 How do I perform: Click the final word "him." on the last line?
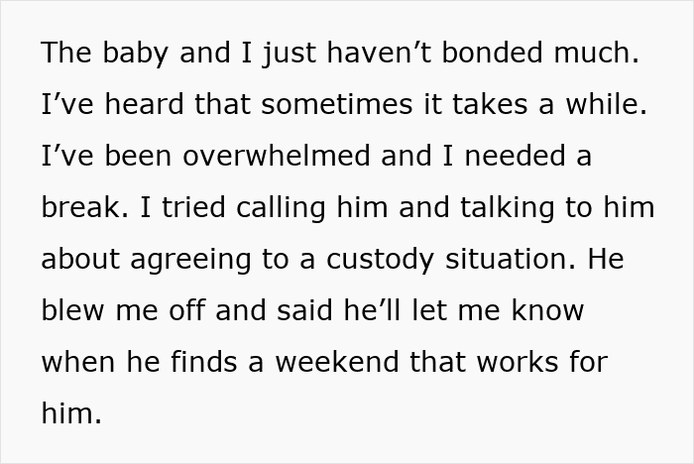[x=72, y=413]
